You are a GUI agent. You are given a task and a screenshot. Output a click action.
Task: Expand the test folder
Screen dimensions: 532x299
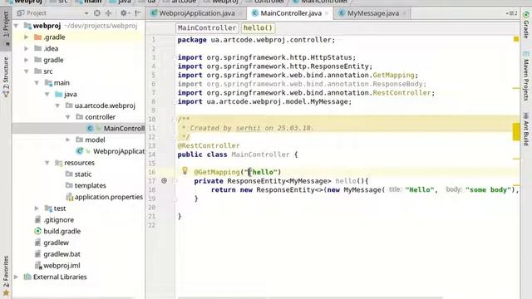(x=37, y=208)
